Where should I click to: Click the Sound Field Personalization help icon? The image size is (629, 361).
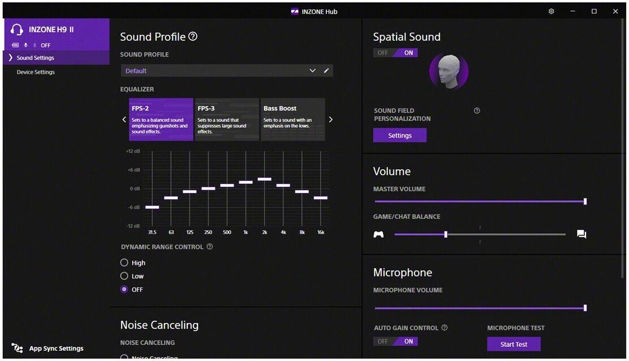coord(477,111)
